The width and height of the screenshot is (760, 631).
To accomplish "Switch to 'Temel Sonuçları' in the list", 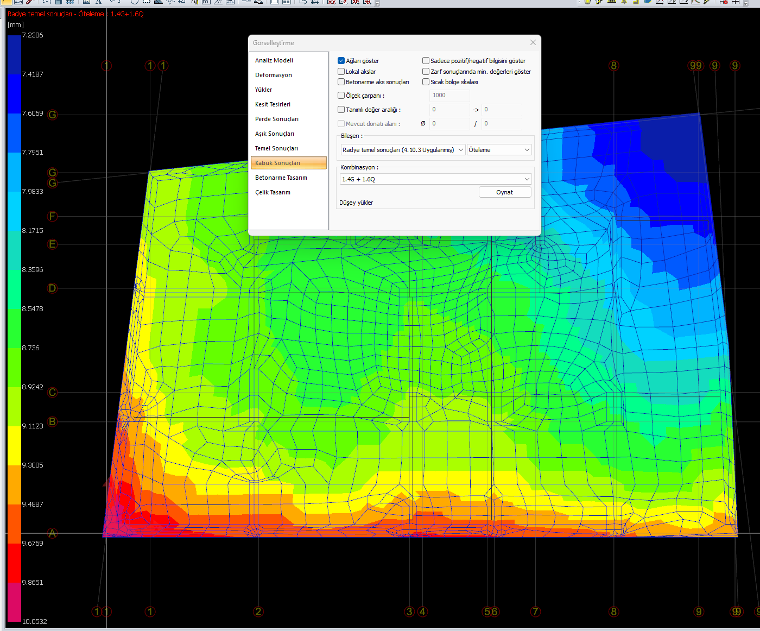I will pos(276,148).
